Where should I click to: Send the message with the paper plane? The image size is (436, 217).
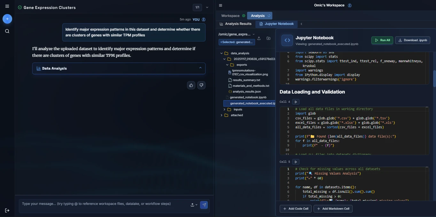(x=204, y=205)
